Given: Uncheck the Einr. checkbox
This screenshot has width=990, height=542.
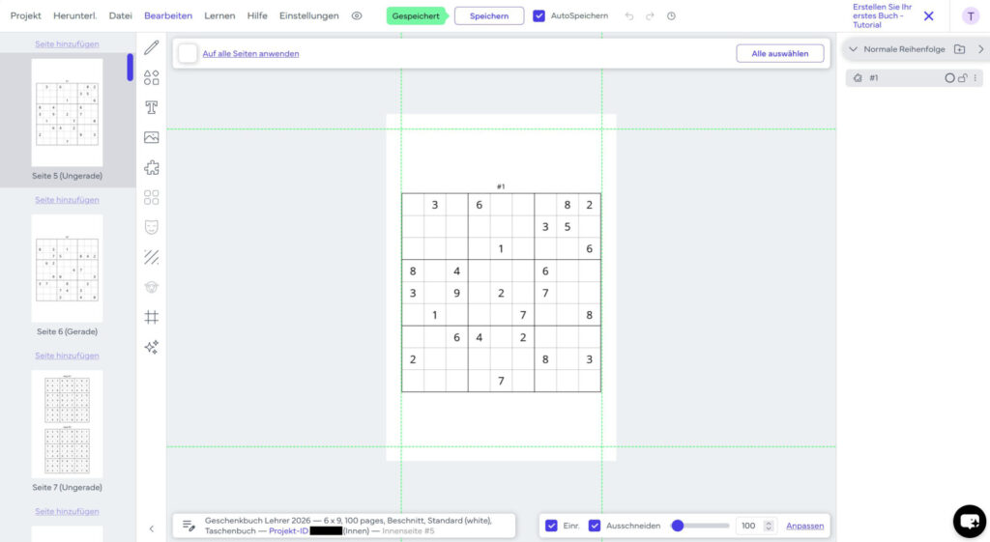Looking at the screenshot, I should (x=551, y=526).
